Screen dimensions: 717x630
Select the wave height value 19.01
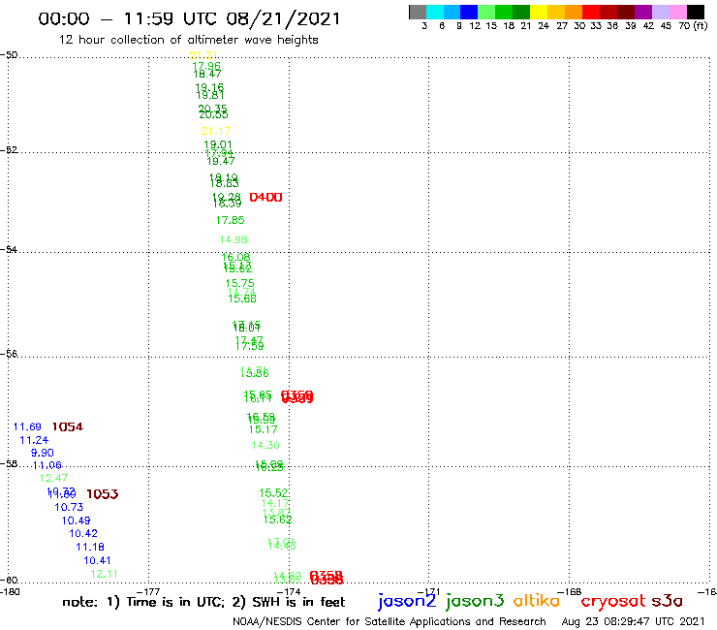(x=218, y=145)
